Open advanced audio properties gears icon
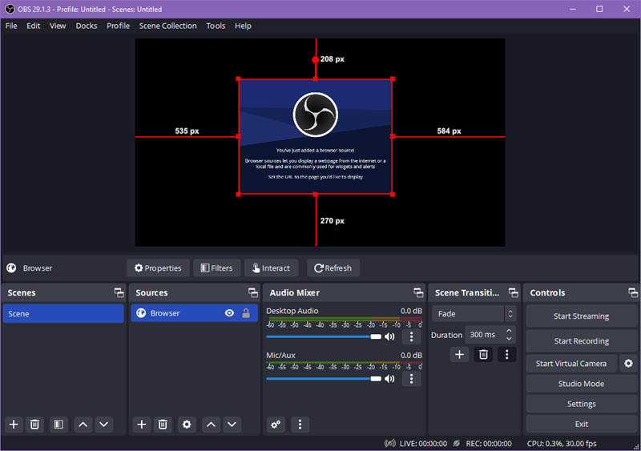The image size is (641, 451). tap(276, 425)
